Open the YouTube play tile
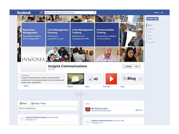Viewport: 179px width, 134px height. click(111, 79)
